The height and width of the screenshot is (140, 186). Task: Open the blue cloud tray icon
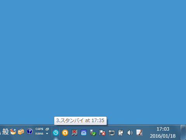coord(84,133)
